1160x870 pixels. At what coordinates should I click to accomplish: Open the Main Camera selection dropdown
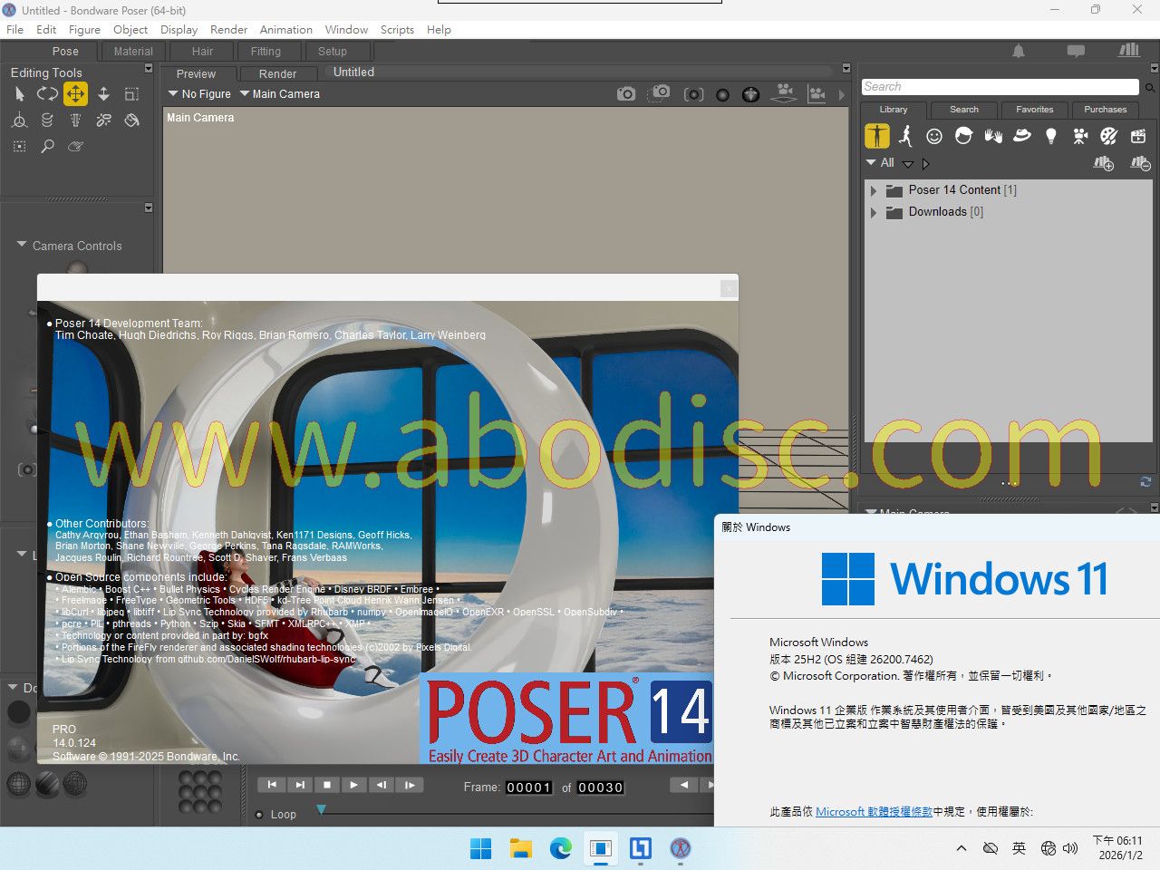pos(280,94)
